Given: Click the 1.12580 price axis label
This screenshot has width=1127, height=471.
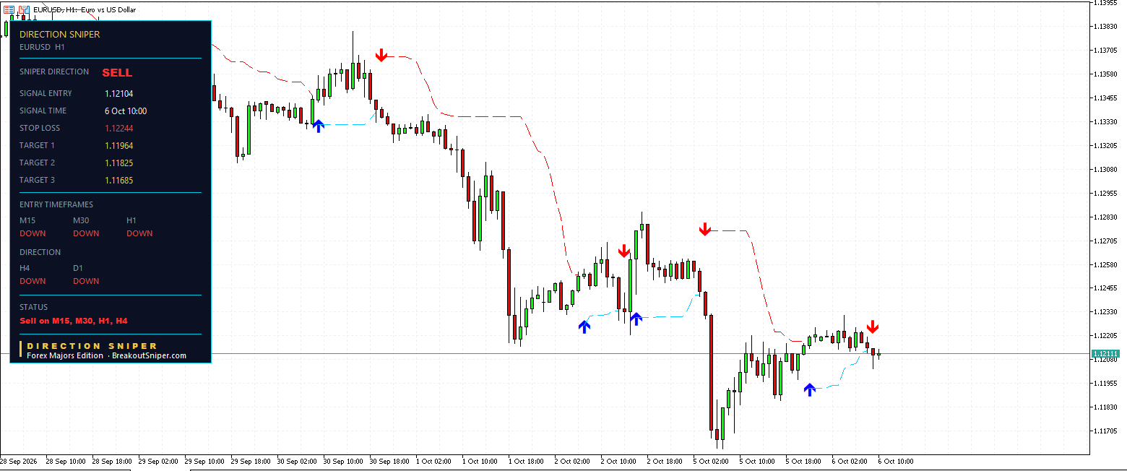Looking at the screenshot, I should 1106,264.
